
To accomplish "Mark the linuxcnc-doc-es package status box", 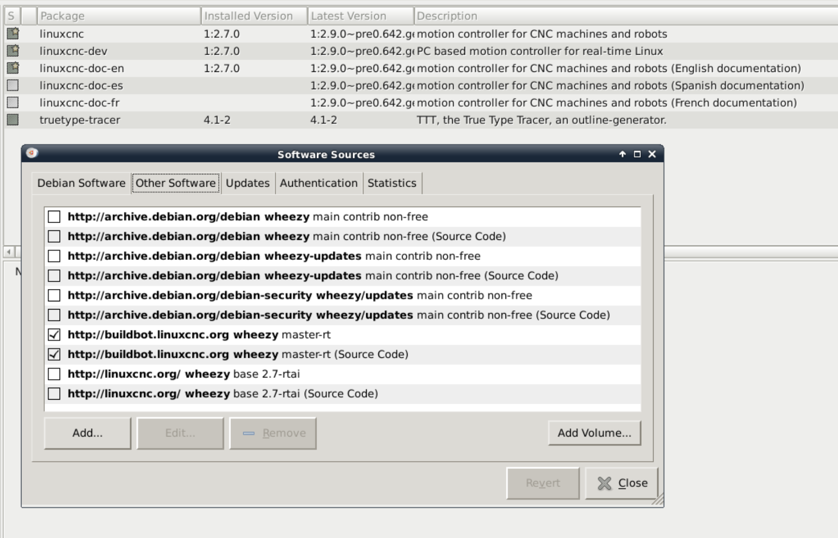I will click(x=13, y=86).
